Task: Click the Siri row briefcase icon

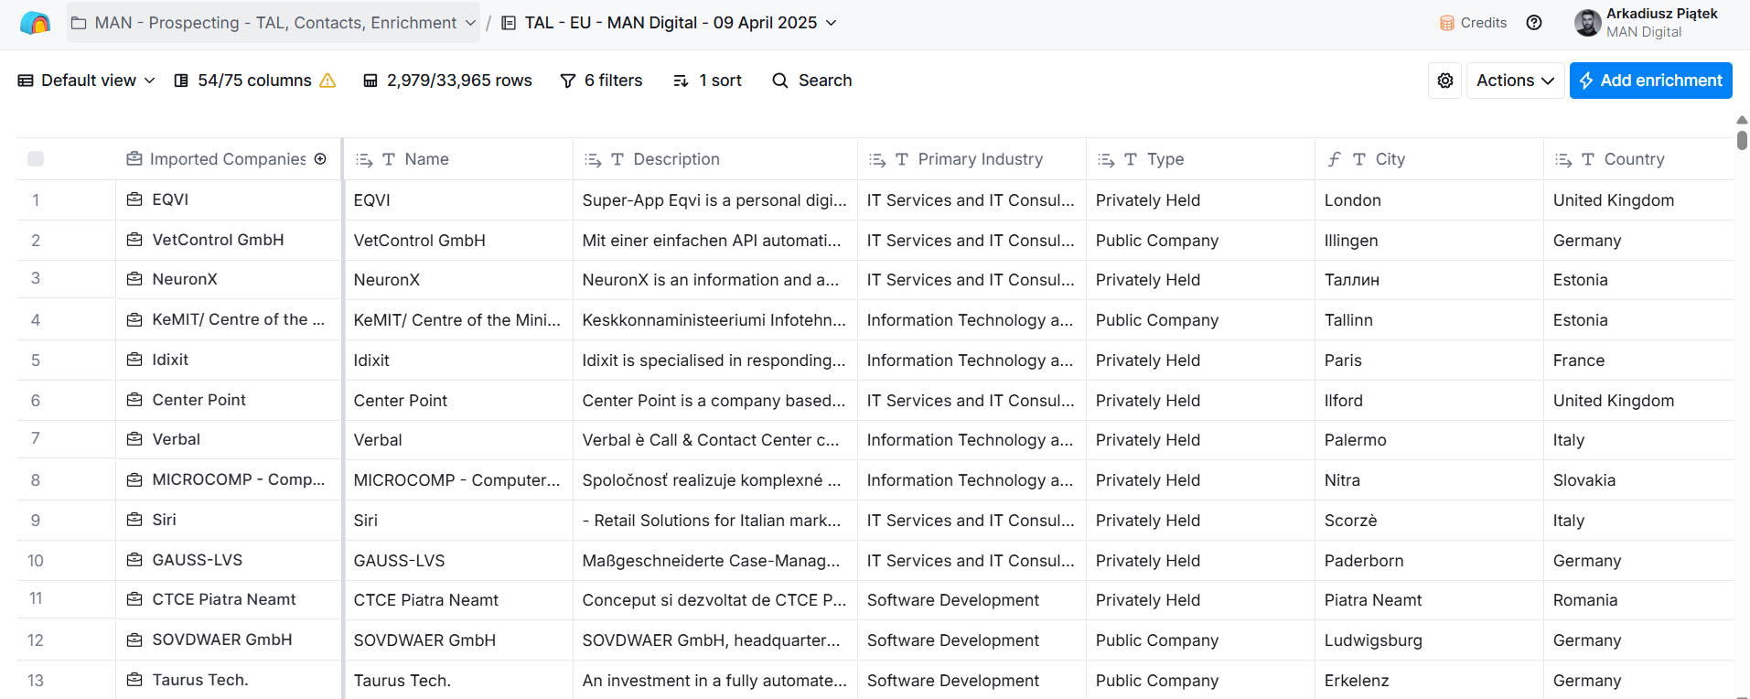Action: point(134,520)
